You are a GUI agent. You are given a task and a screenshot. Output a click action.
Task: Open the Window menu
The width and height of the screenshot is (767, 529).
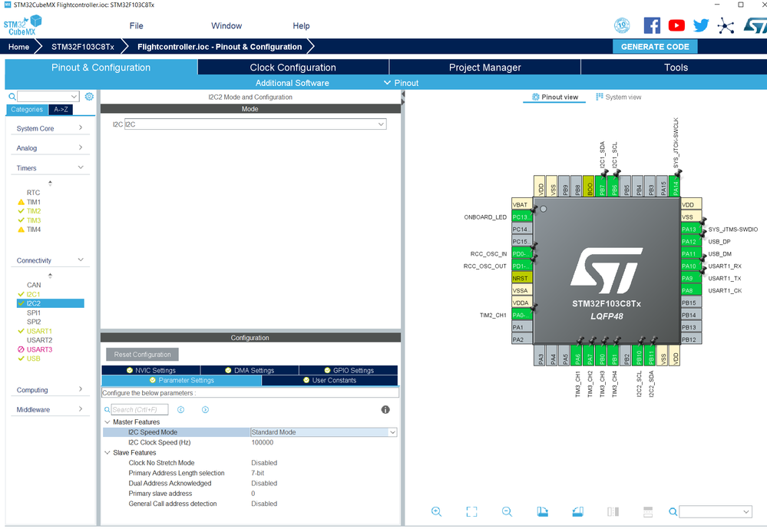pyautogui.click(x=226, y=25)
